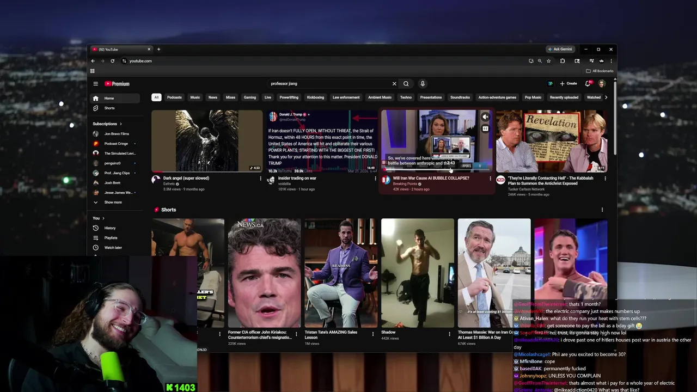The height and width of the screenshot is (392, 697).
Task: Open Chrome search-this-page side panel icon
Action: pos(577,61)
